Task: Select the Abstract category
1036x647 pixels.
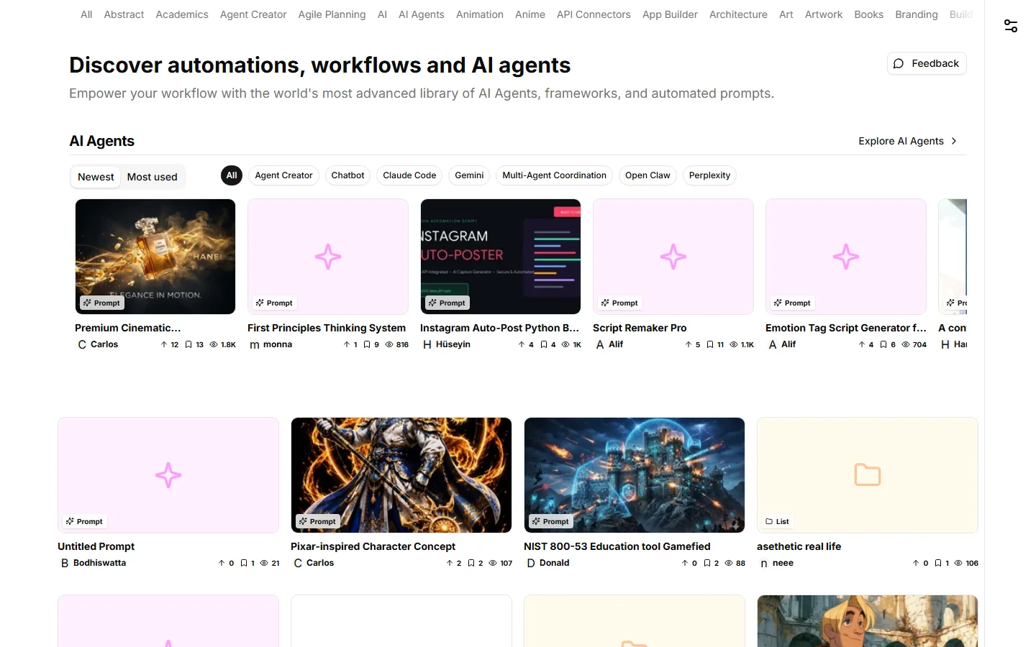Action: click(124, 14)
